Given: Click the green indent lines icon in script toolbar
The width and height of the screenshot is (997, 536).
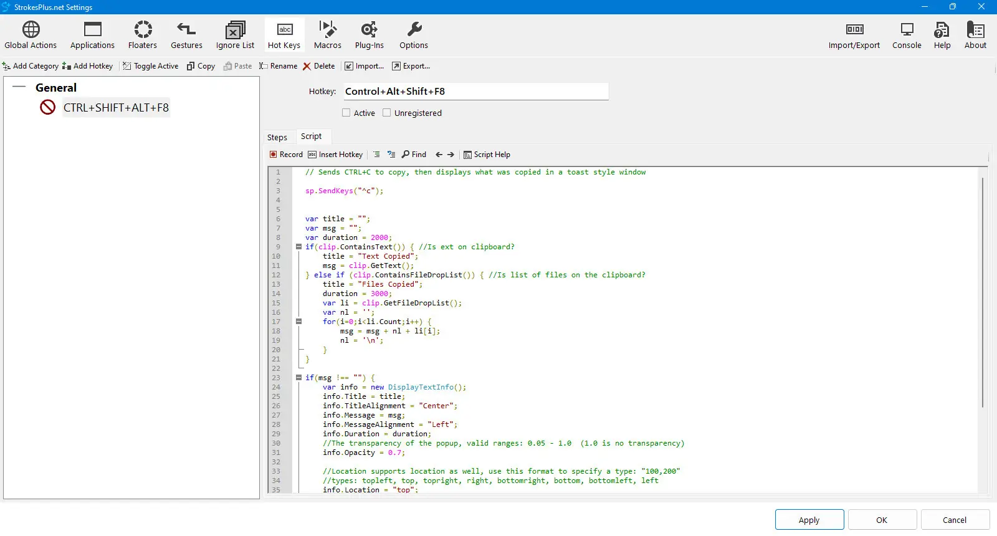Looking at the screenshot, I should coord(376,155).
